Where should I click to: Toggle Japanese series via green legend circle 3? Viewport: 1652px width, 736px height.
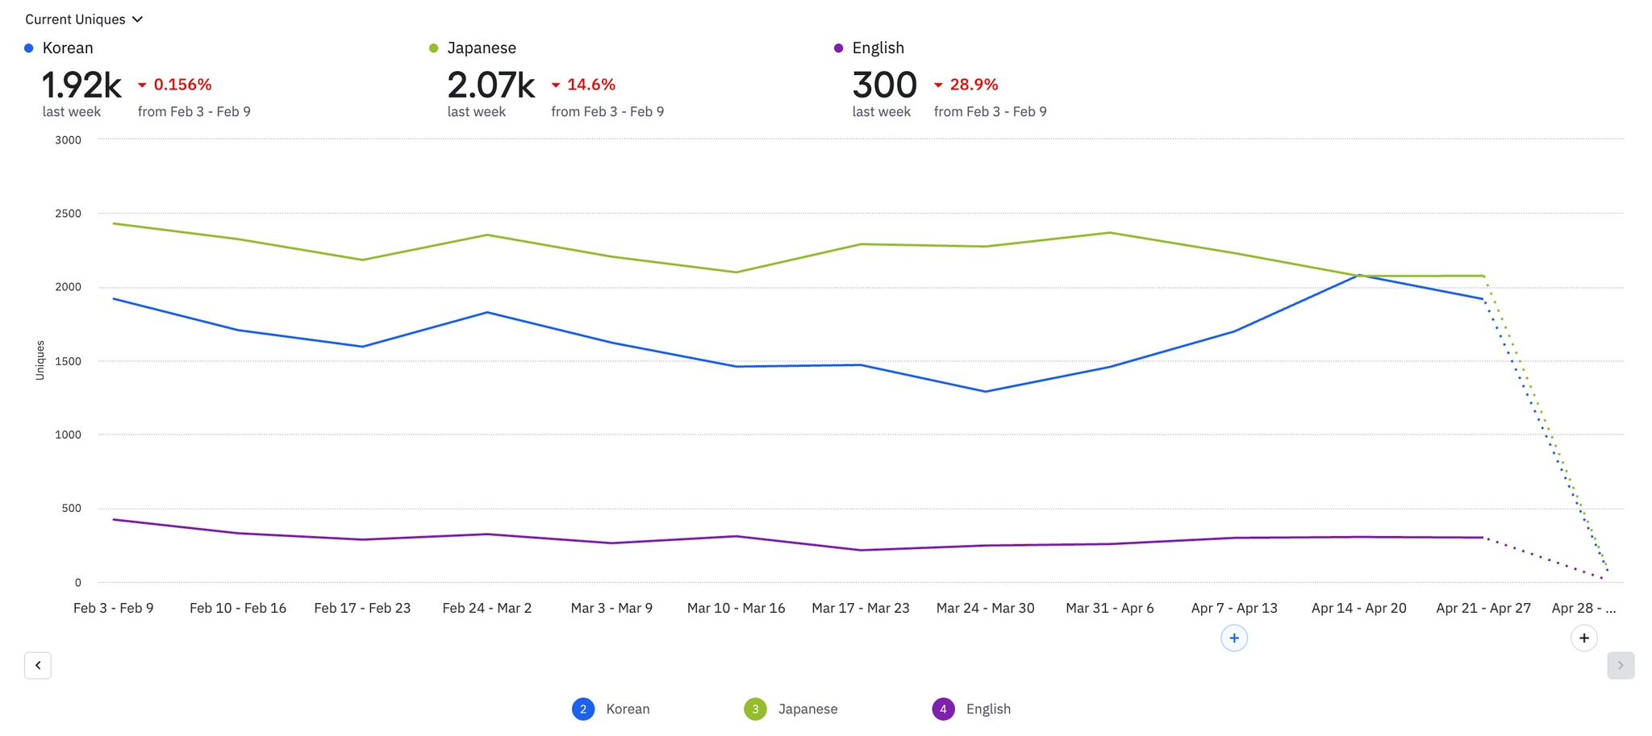tap(755, 709)
